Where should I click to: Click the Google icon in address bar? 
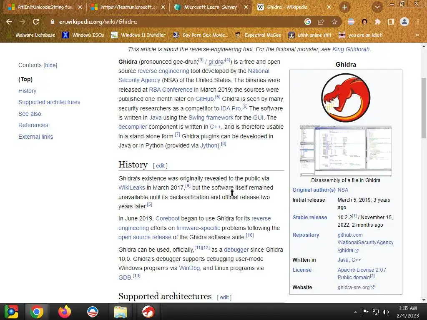pyautogui.click(x=308, y=22)
